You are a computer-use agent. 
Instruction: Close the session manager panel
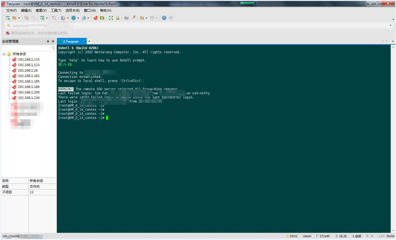53,41
